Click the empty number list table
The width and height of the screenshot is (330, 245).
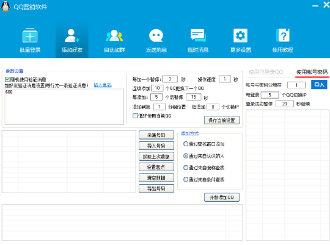69,162
